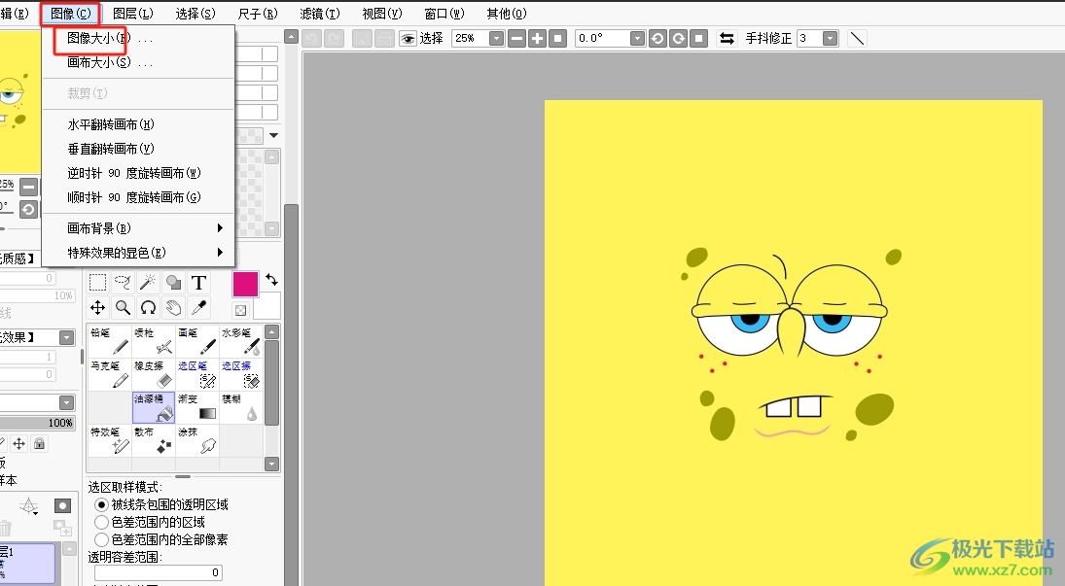Viewport: 1065px width, 586px height.
Task: Rotate canvas clockwise from toolbar
Action: 678,39
